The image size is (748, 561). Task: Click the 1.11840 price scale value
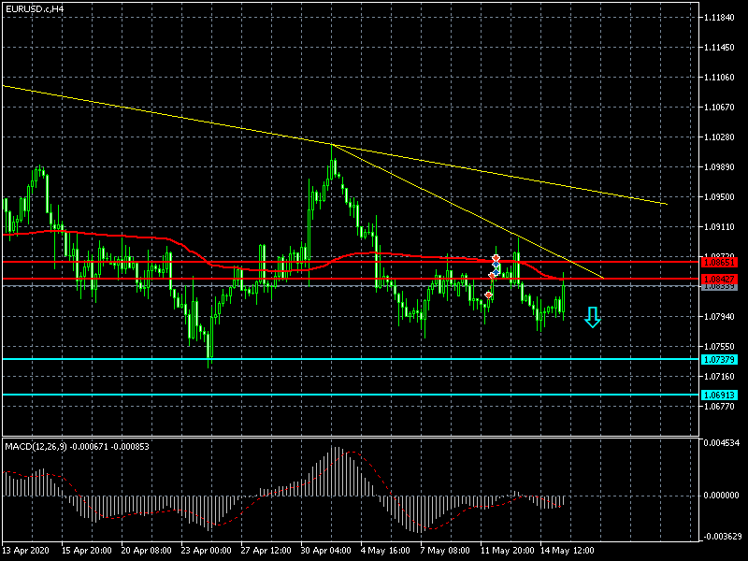click(720, 18)
